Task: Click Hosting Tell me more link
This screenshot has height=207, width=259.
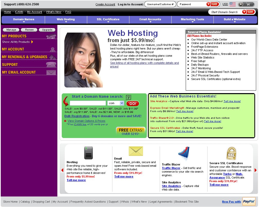Action: (x=76, y=180)
